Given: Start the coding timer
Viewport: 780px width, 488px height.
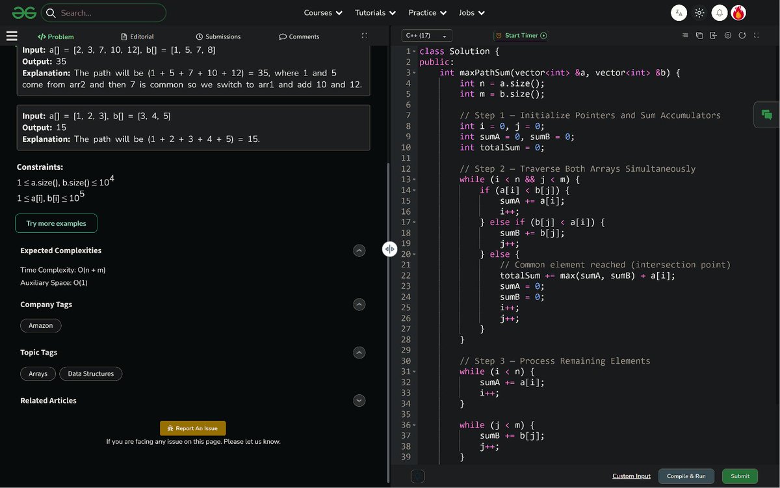Looking at the screenshot, I should point(521,36).
